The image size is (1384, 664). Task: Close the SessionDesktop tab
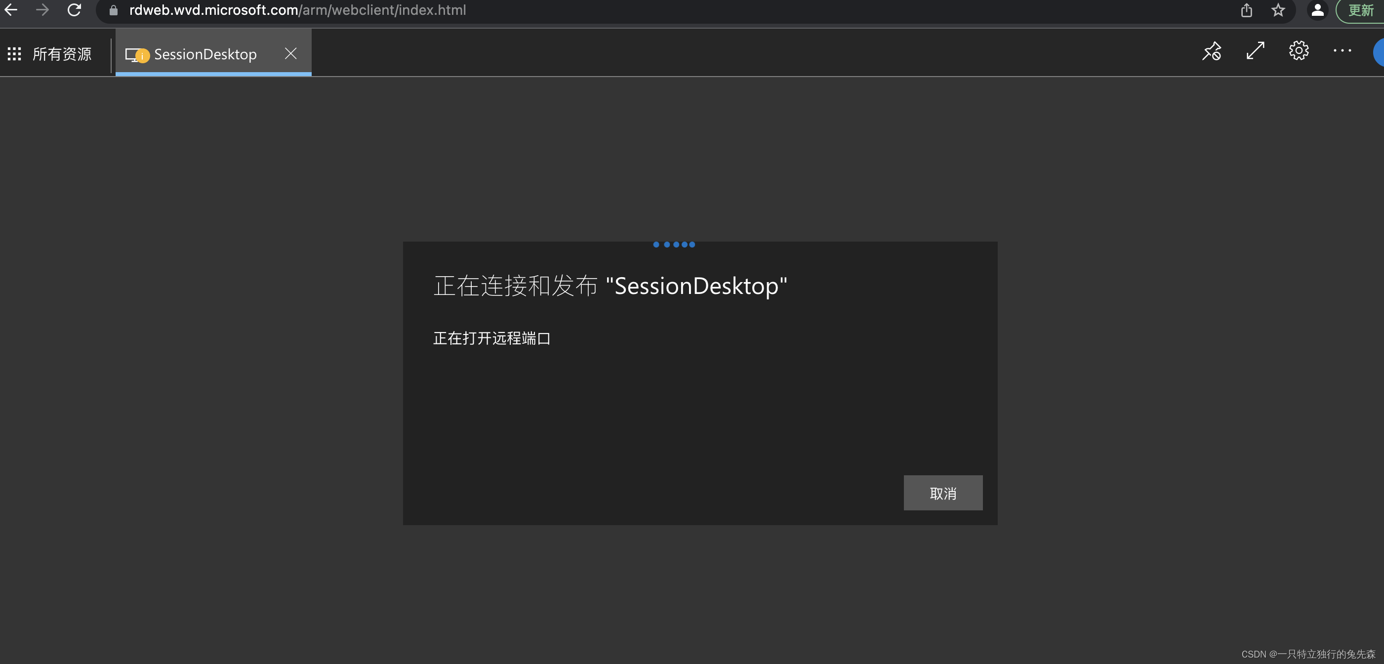click(x=290, y=53)
